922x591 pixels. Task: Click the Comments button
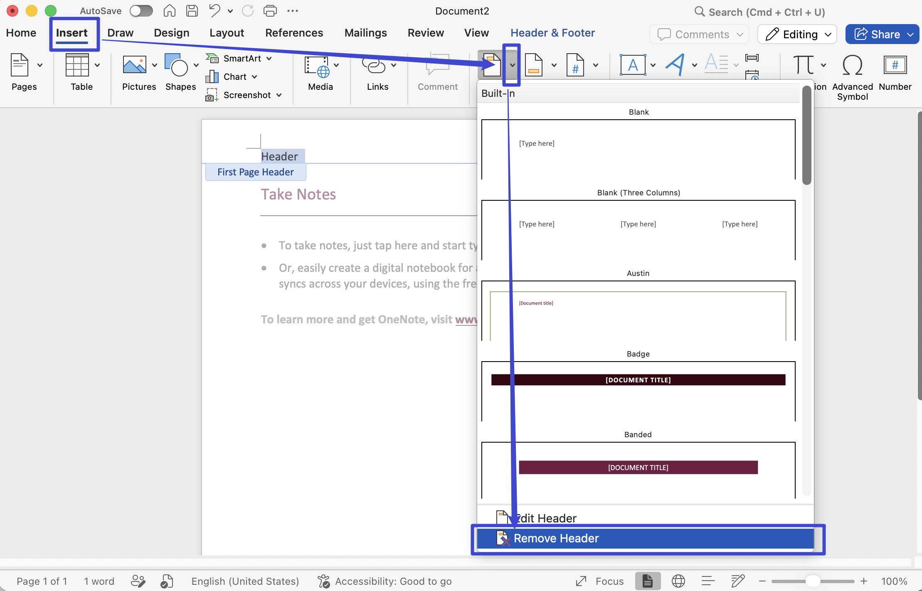[x=699, y=34]
